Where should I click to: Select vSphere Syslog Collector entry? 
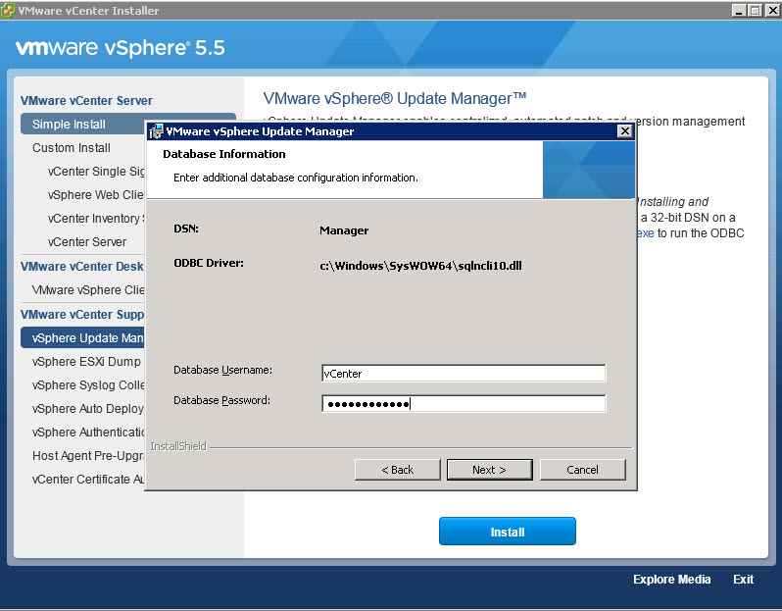pyautogui.click(x=88, y=384)
